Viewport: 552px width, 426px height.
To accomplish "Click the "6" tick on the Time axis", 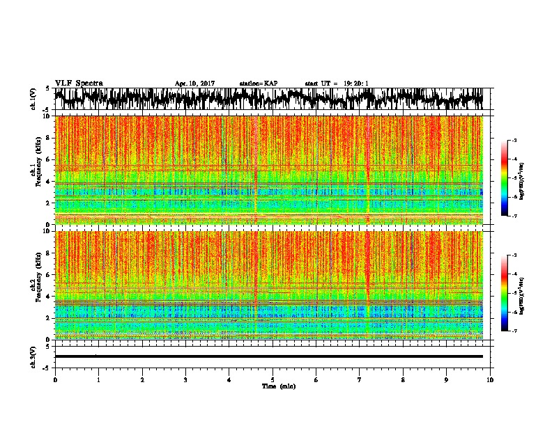I will (316, 380).
